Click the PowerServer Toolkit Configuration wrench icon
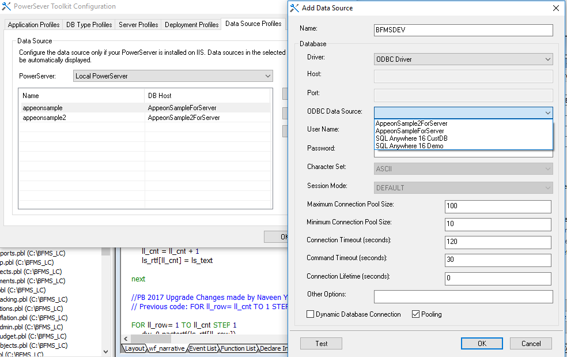Viewport: 567px width, 357px height. pos(6,7)
